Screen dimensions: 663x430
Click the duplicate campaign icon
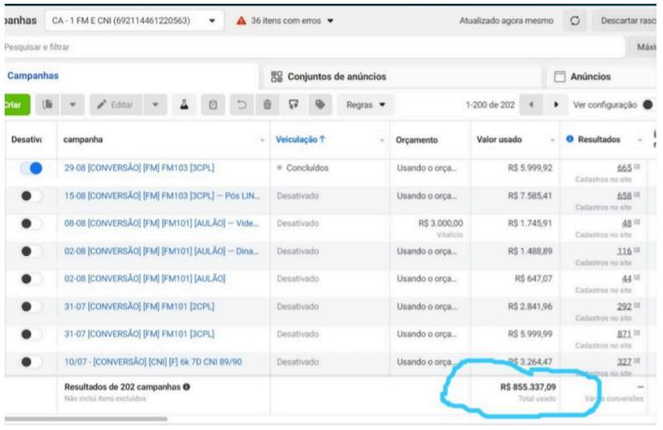[47, 104]
